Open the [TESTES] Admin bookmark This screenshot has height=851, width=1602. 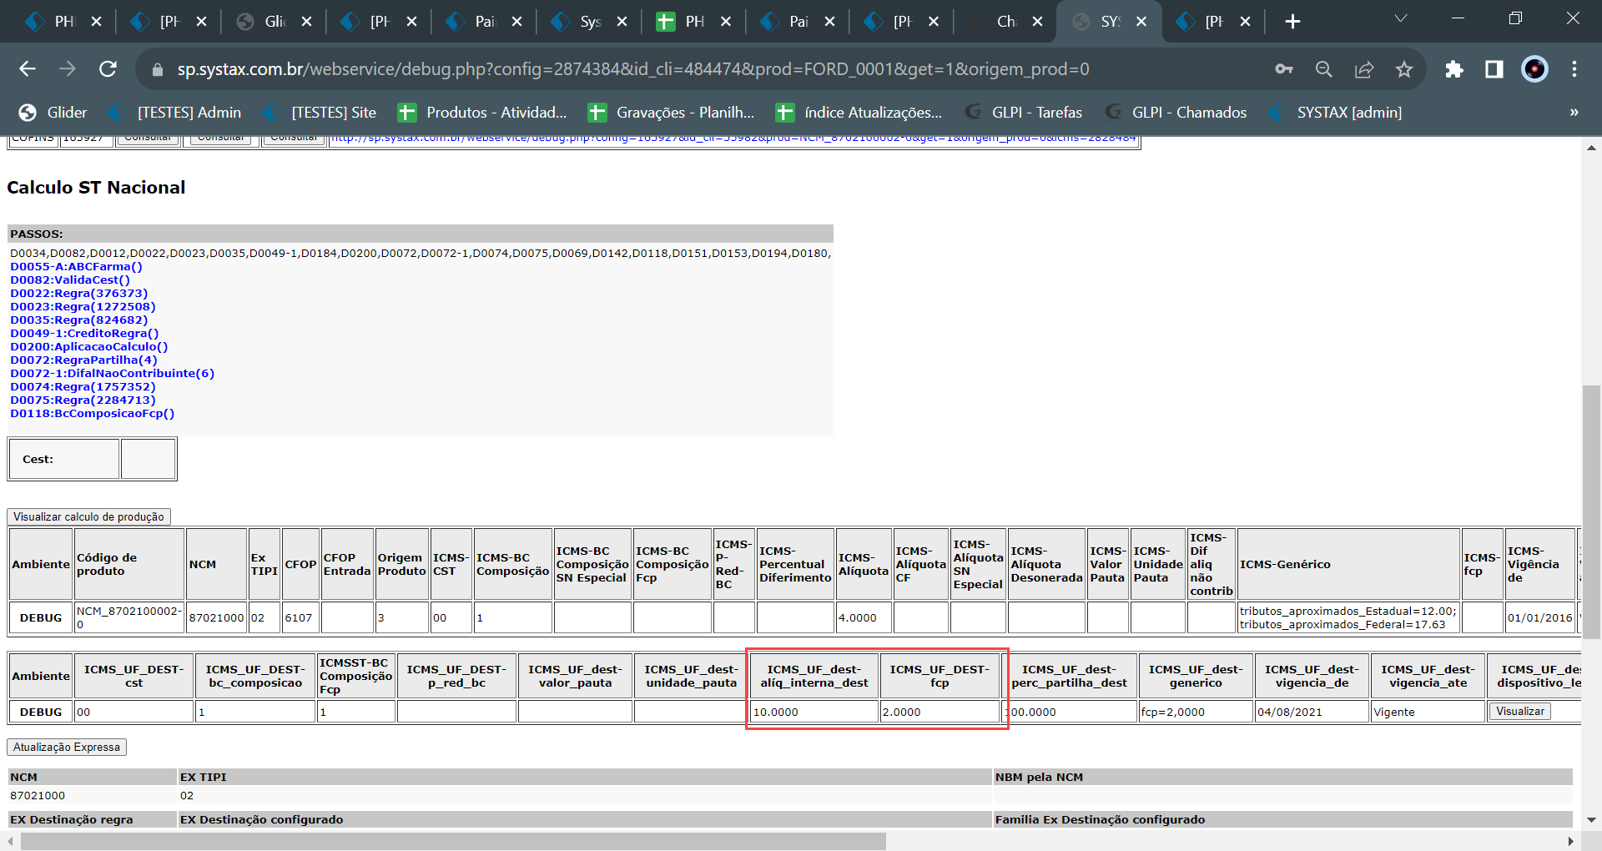(175, 113)
